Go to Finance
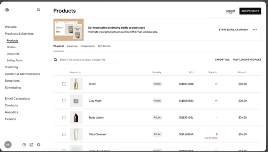Image resolution: width=268 pixels, height=152 pixels. pos(10,119)
